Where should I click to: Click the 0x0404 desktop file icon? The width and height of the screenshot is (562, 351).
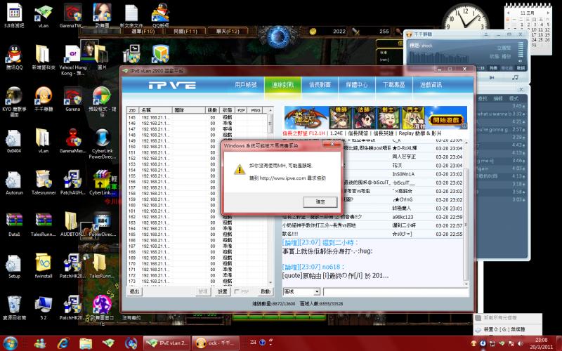click(x=14, y=141)
